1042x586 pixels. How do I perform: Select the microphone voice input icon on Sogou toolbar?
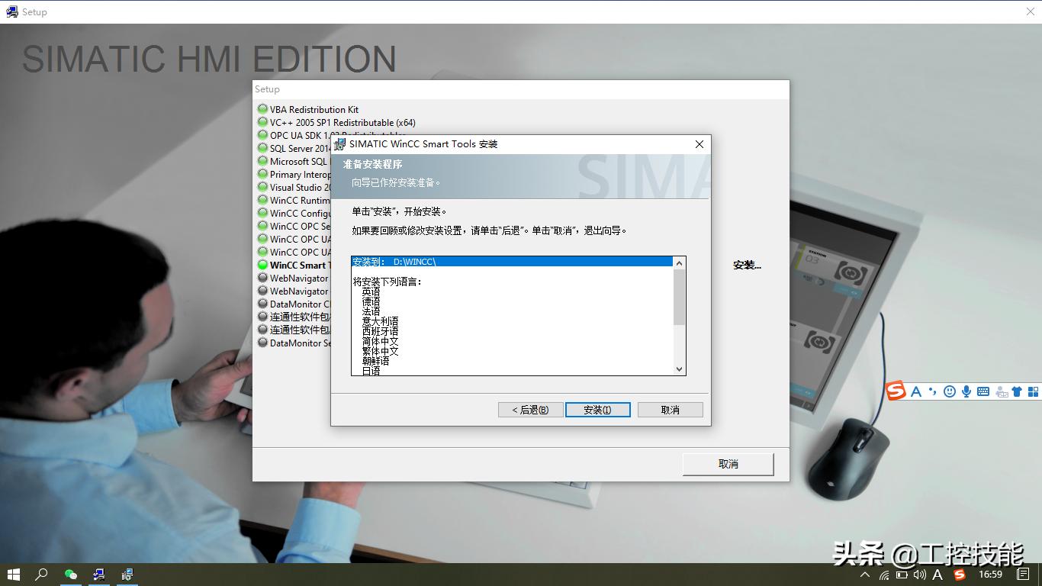pyautogui.click(x=966, y=391)
